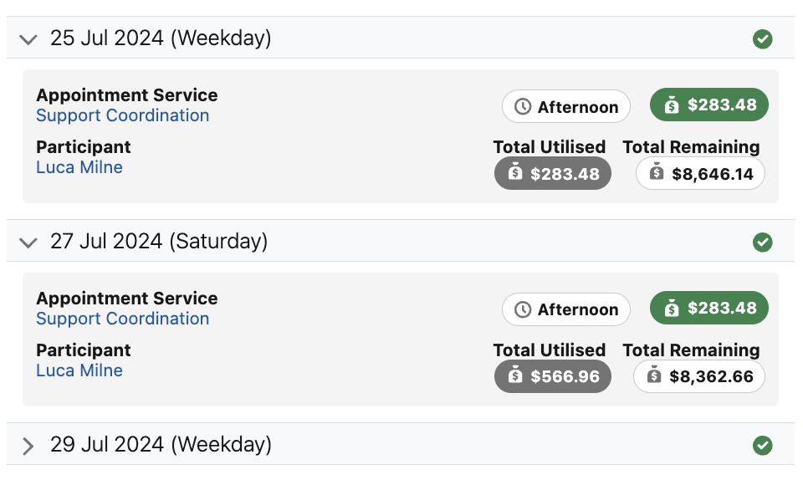Click the grey $283.48 Total Utilised badge
Image resolution: width=803 pixels, height=480 pixels.
[553, 173]
